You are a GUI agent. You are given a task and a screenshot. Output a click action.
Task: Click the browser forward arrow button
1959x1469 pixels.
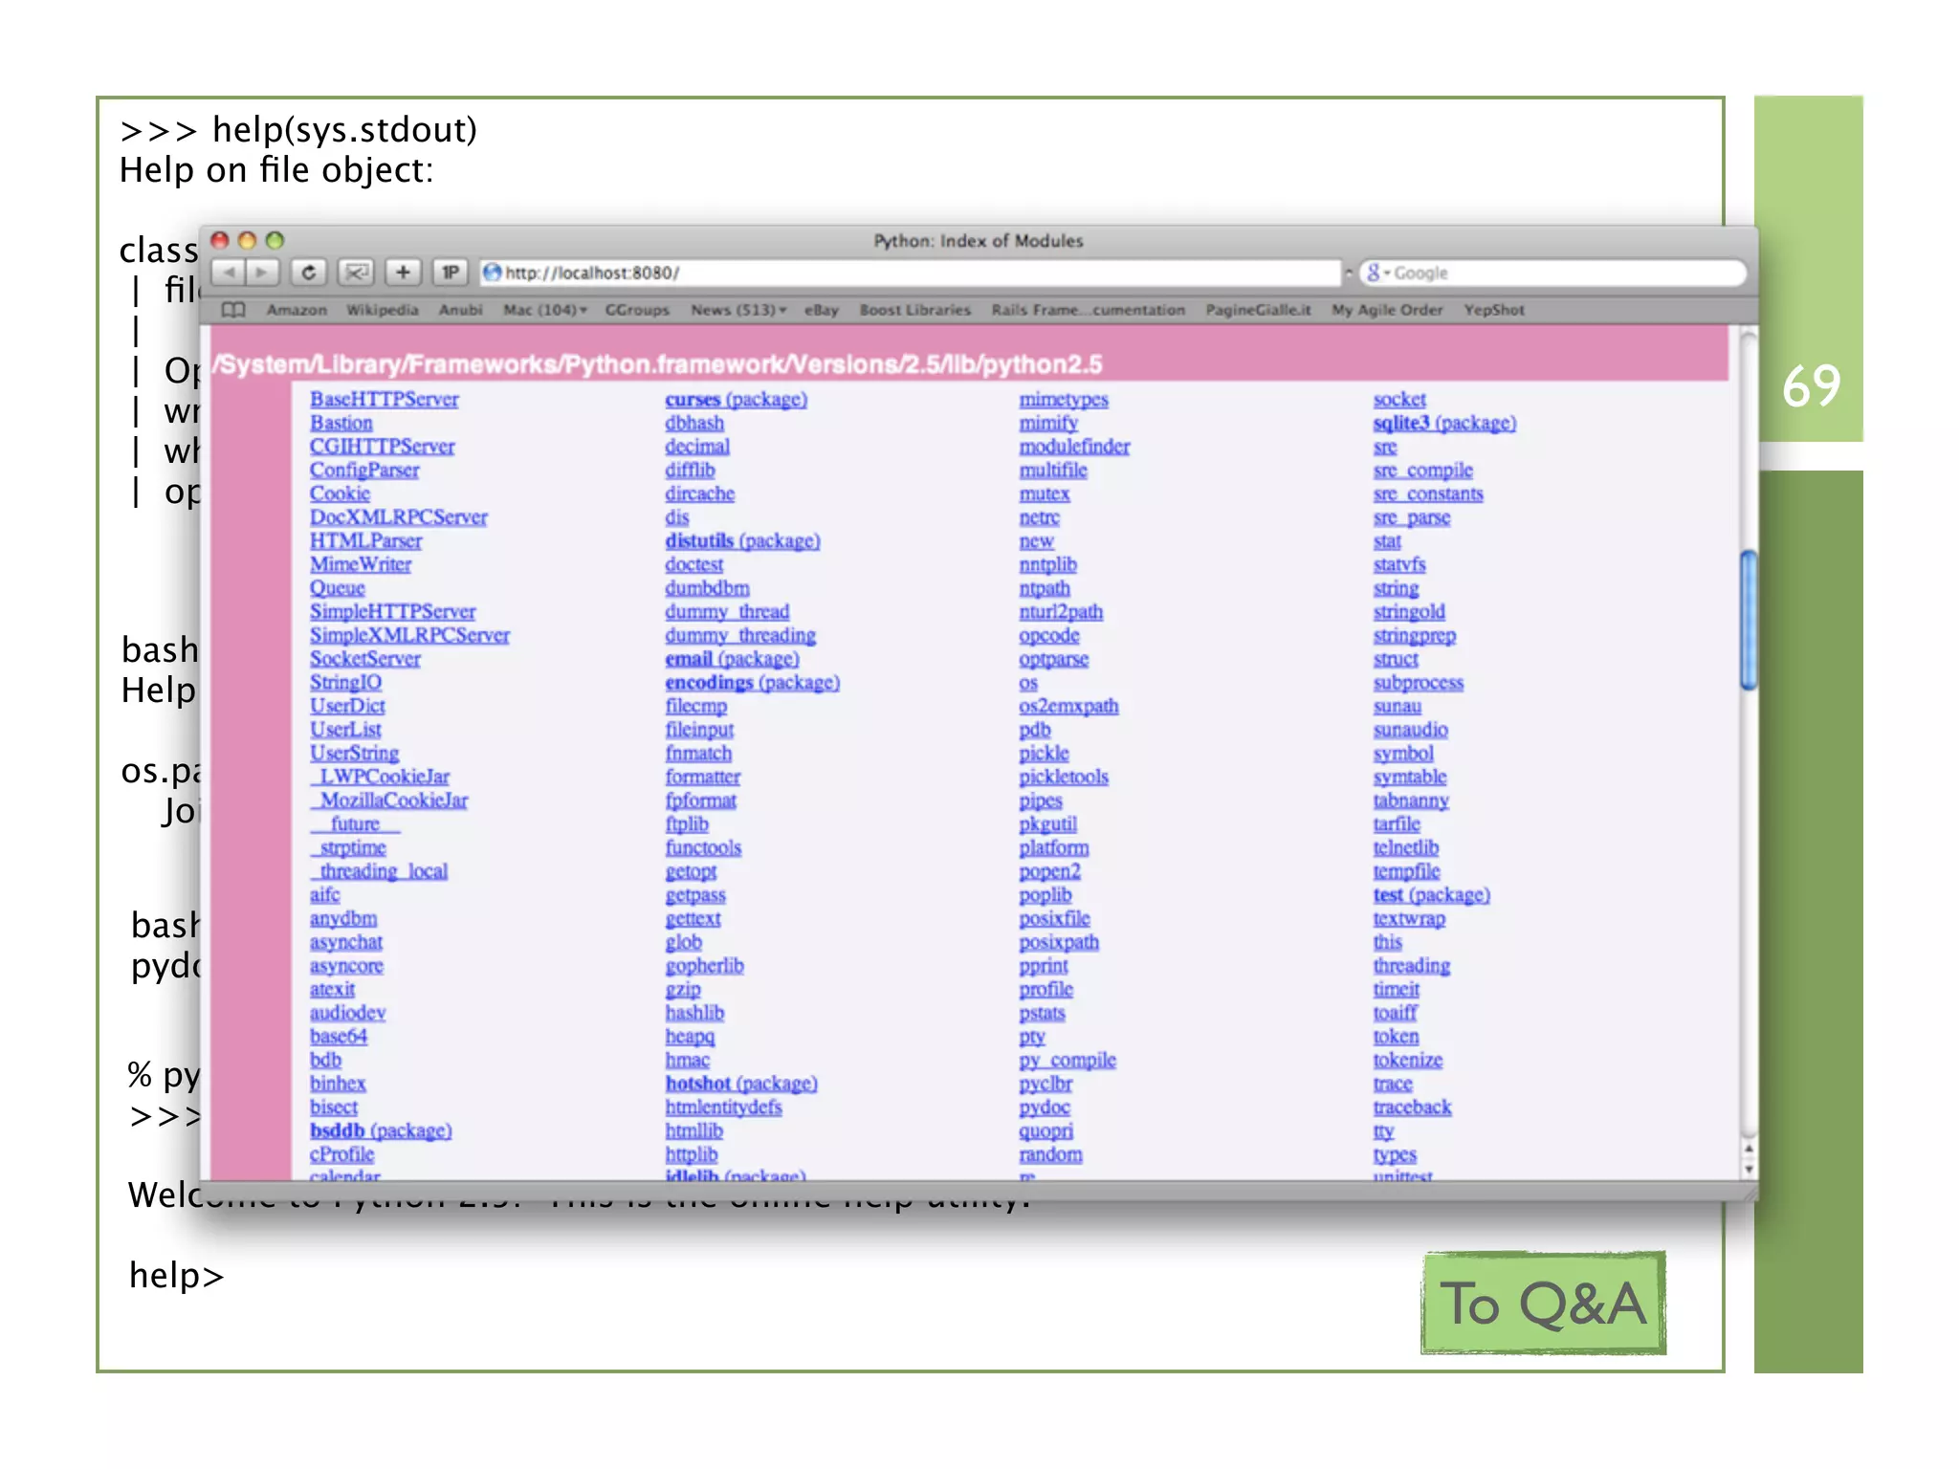click(261, 273)
